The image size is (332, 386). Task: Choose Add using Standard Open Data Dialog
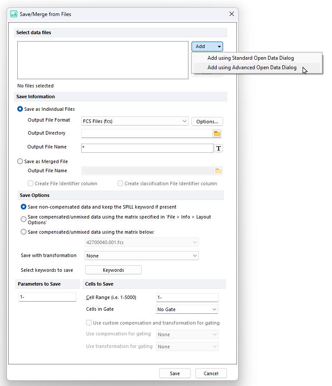point(257,58)
